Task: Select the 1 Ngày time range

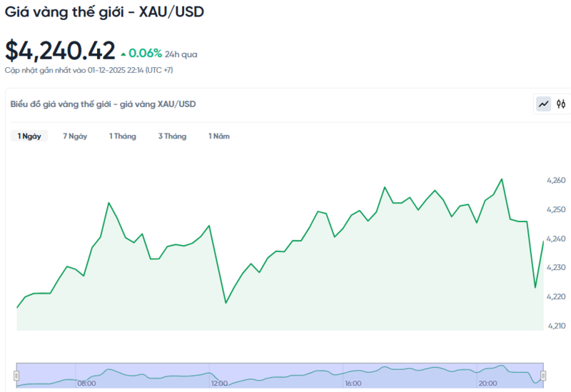Action: pyautogui.click(x=29, y=136)
